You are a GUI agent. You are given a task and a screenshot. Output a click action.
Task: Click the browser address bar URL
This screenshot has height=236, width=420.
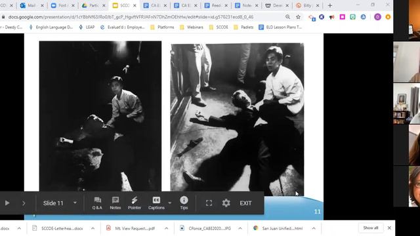131,17
